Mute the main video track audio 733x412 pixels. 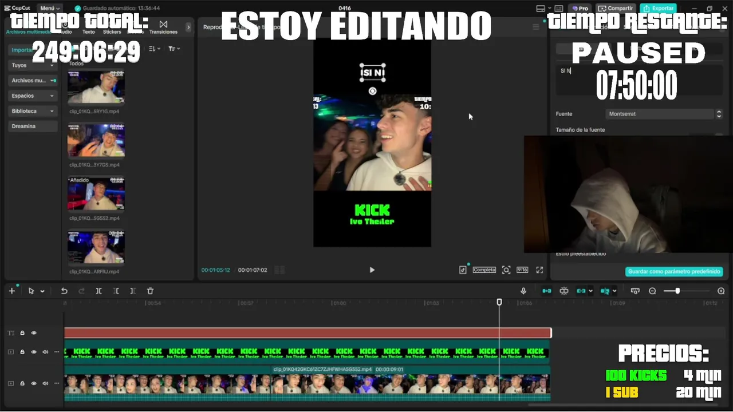coord(45,383)
